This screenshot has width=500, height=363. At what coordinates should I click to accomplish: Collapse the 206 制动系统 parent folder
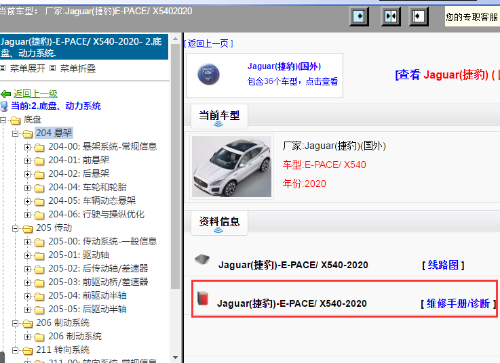[x=15, y=324]
